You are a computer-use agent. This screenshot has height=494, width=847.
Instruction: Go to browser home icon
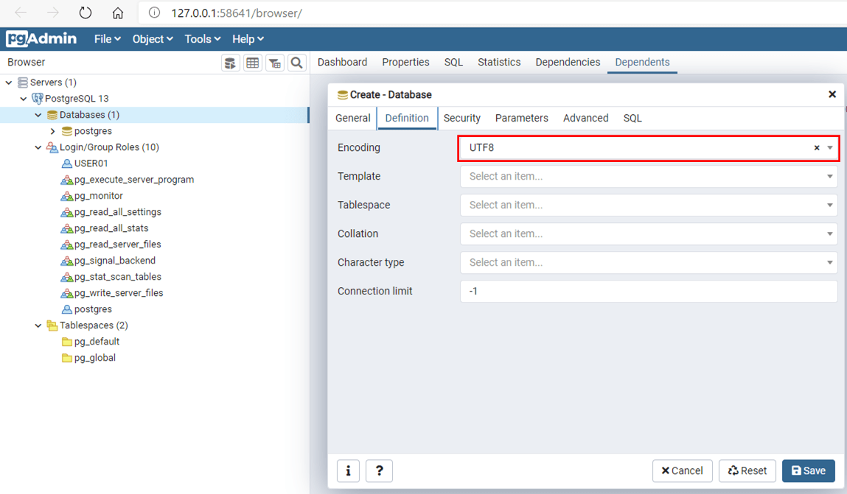[x=118, y=13]
